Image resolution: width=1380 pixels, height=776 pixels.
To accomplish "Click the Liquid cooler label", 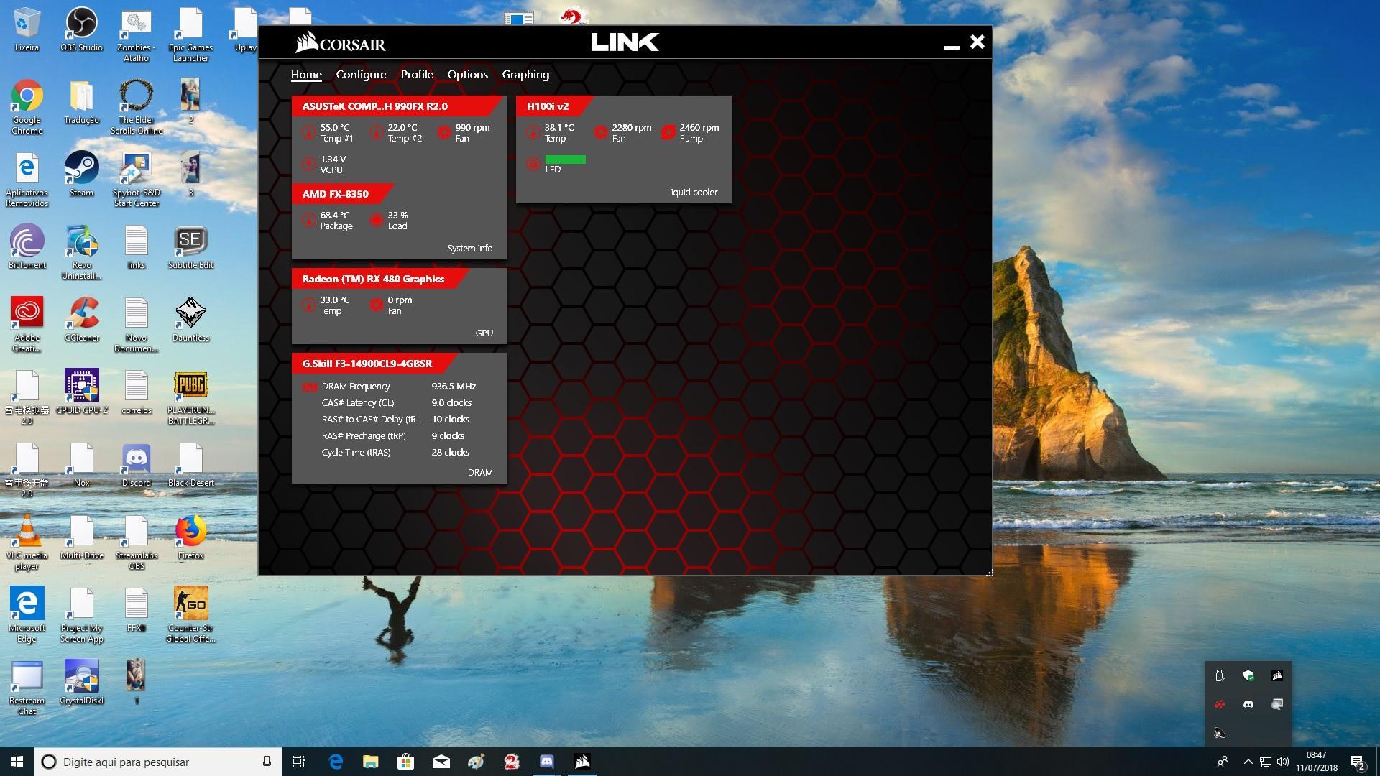I will point(692,193).
